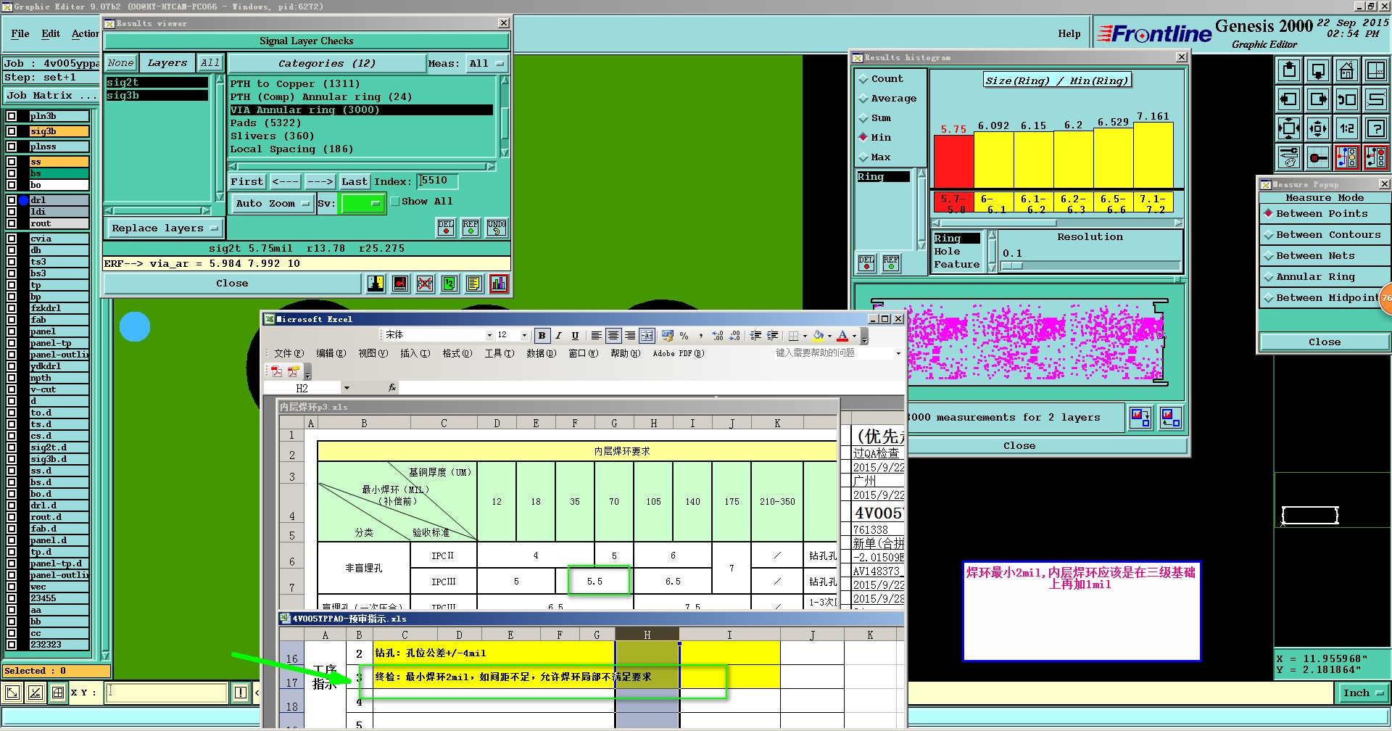Click the pan left icon
The width and height of the screenshot is (1392, 731).
tap(1289, 99)
